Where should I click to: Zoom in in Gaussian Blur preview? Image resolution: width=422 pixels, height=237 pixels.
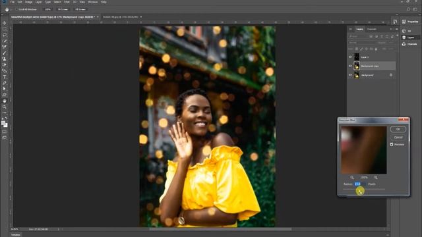(x=376, y=177)
